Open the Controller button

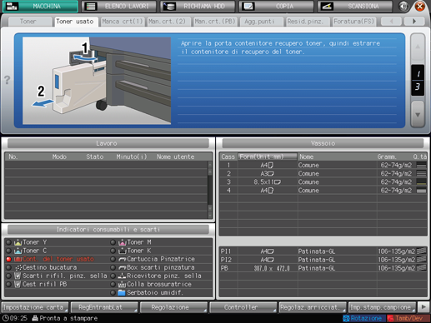[243, 307]
